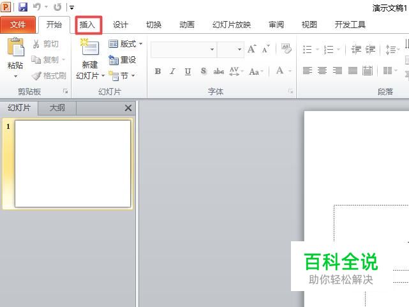Screen dimensions: 409x307
Task: Click the 剪切 scissors button
Action: coord(46,44)
